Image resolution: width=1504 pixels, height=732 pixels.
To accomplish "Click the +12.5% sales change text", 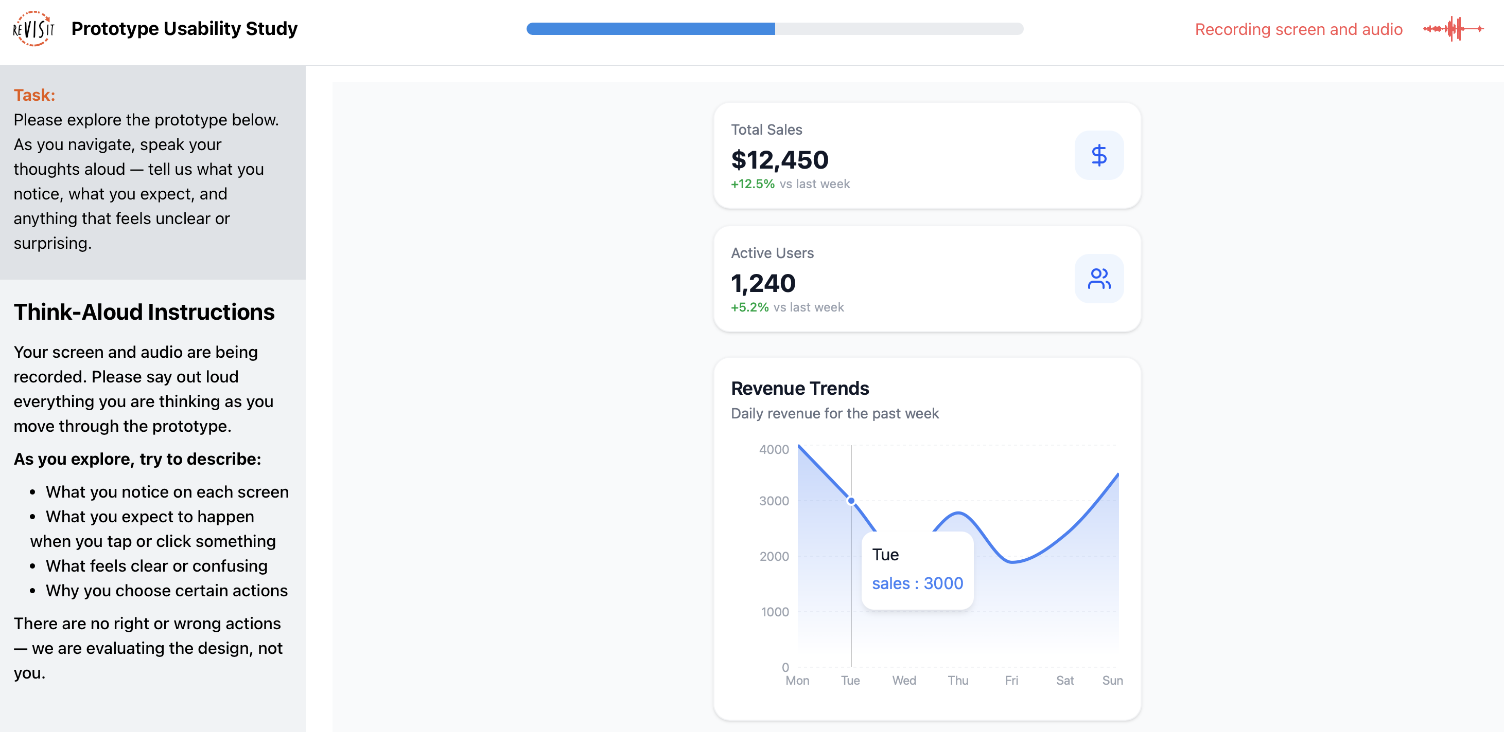I will tap(752, 184).
